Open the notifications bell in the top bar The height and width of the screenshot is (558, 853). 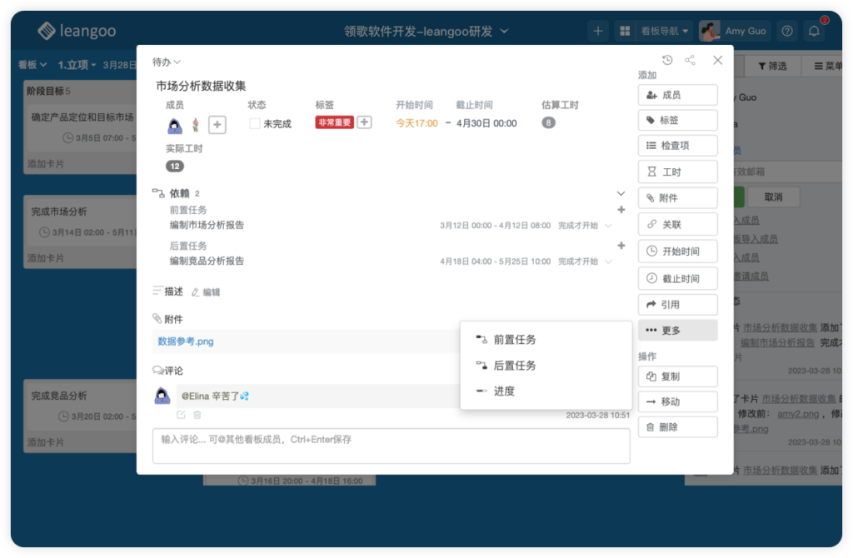tap(815, 30)
